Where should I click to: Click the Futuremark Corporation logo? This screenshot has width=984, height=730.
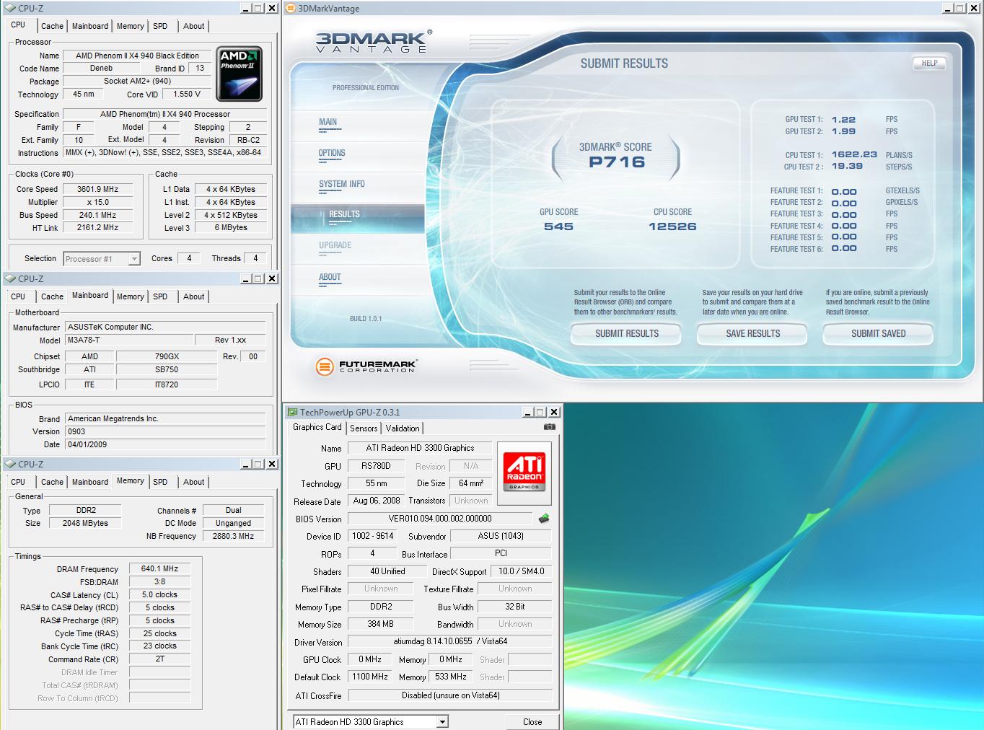coord(366,366)
